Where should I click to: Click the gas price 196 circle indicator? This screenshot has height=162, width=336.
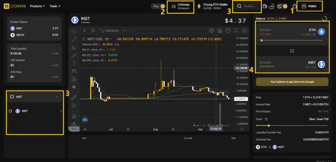coord(271,6)
